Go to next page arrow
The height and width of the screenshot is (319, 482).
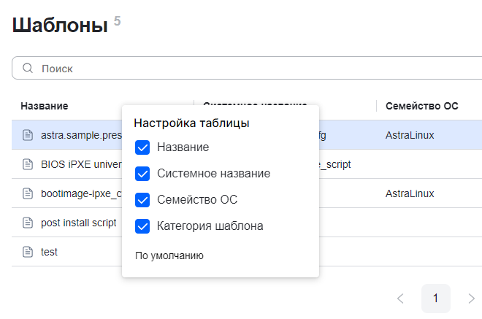point(471,298)
